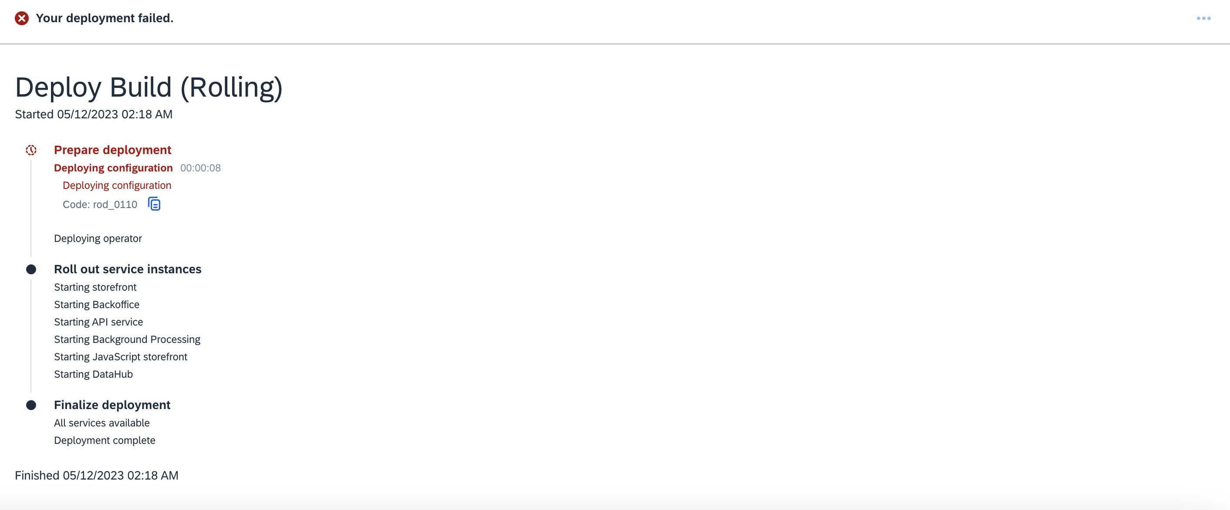Click the Starting JavaScript storefront step
1230x510 pixels.
point(120,357)
